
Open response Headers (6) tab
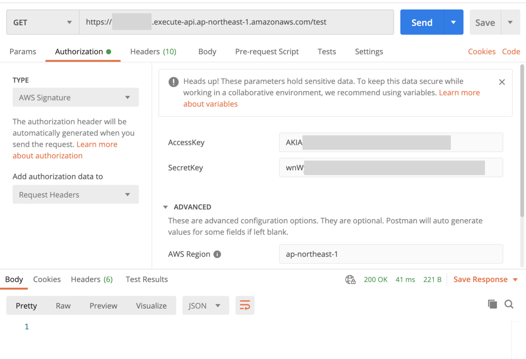(92, 279)
